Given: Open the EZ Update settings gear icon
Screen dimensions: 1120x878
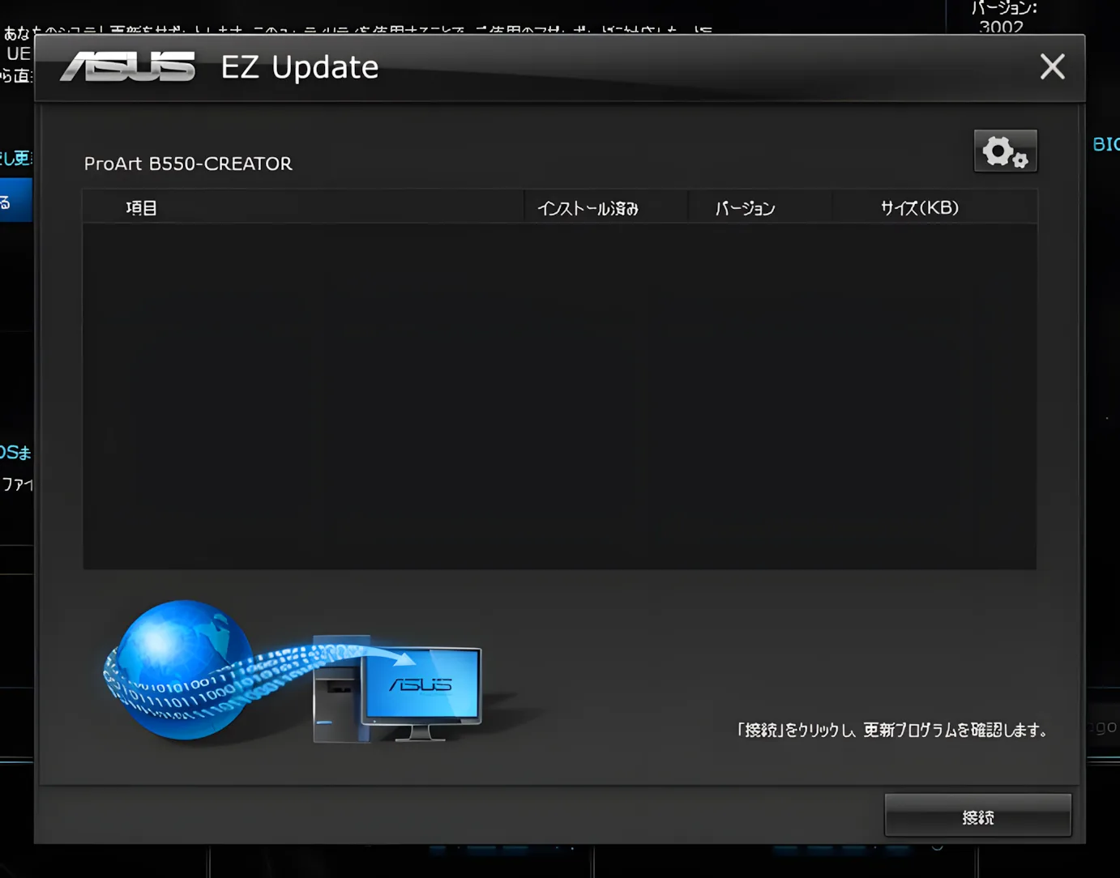Looking at the screenshot, I should [x=1005, y=150].
